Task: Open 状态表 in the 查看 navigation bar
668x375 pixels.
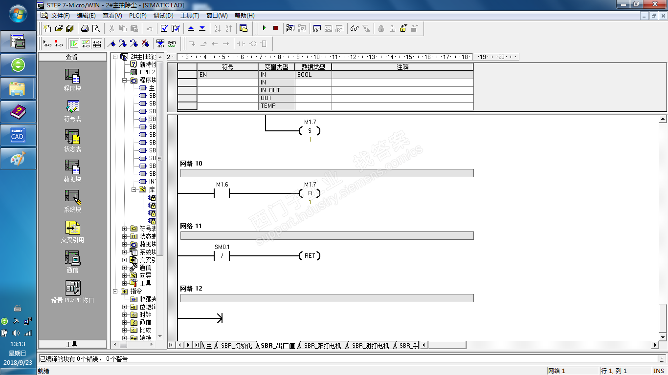Action: (72, 141)
